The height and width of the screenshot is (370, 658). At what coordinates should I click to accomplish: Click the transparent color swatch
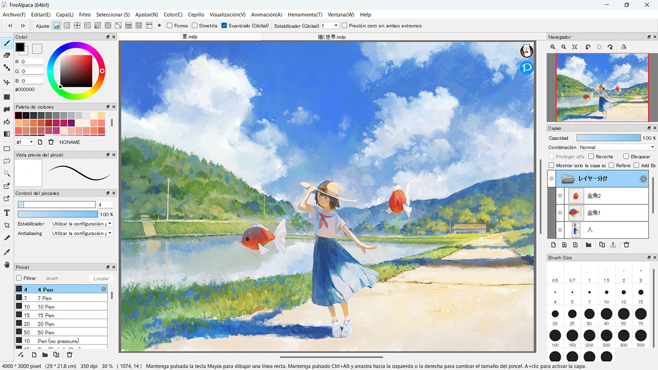tap(37, 48)
